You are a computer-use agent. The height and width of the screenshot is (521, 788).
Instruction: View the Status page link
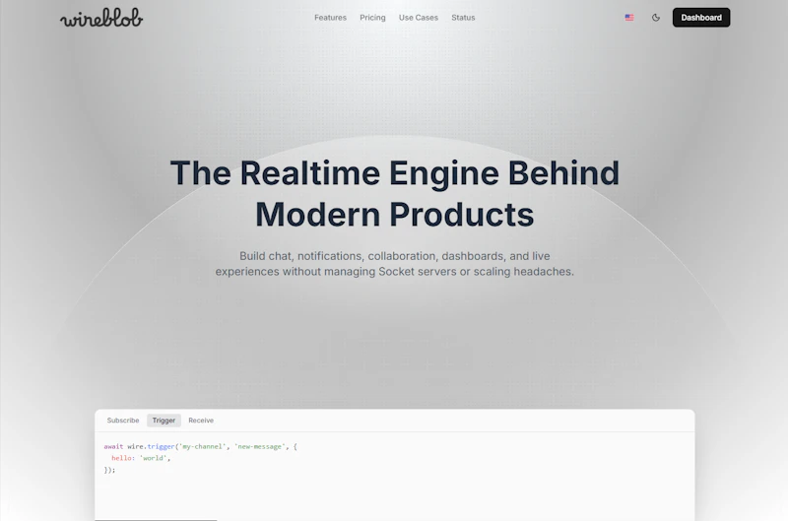[x=463, y=18]
